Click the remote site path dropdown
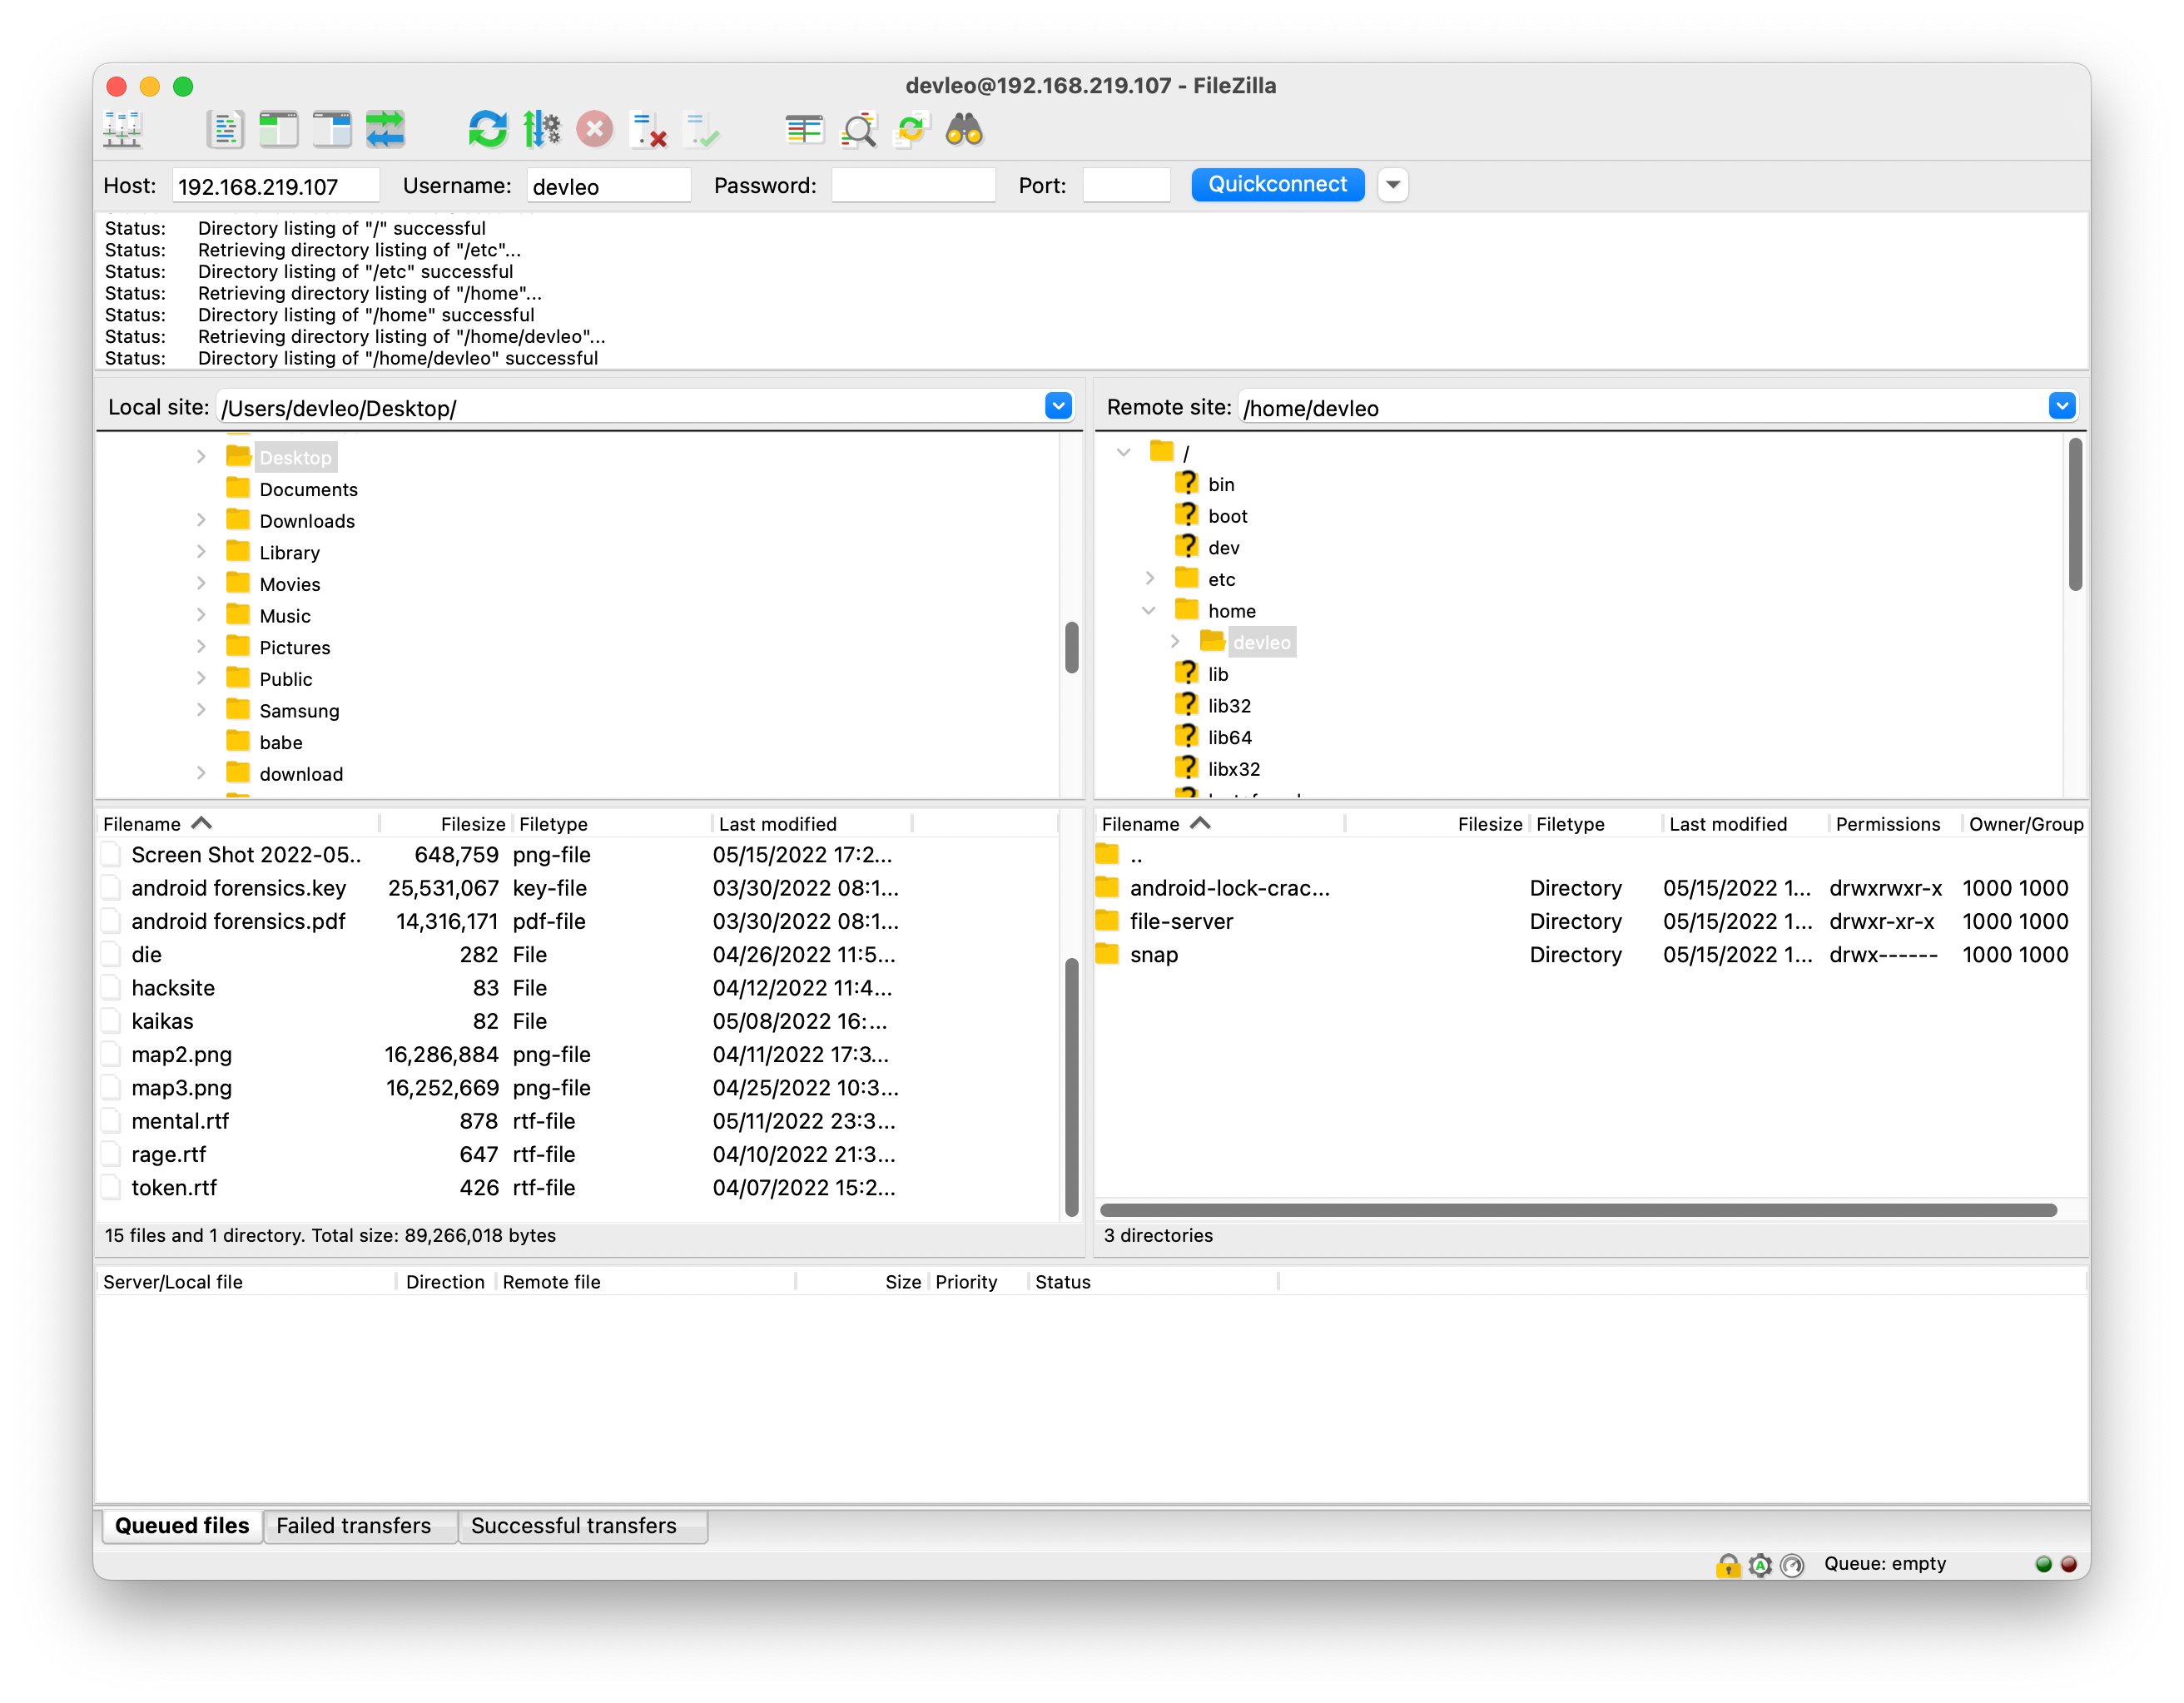2184x1703 pixels. pos(2060,406)
